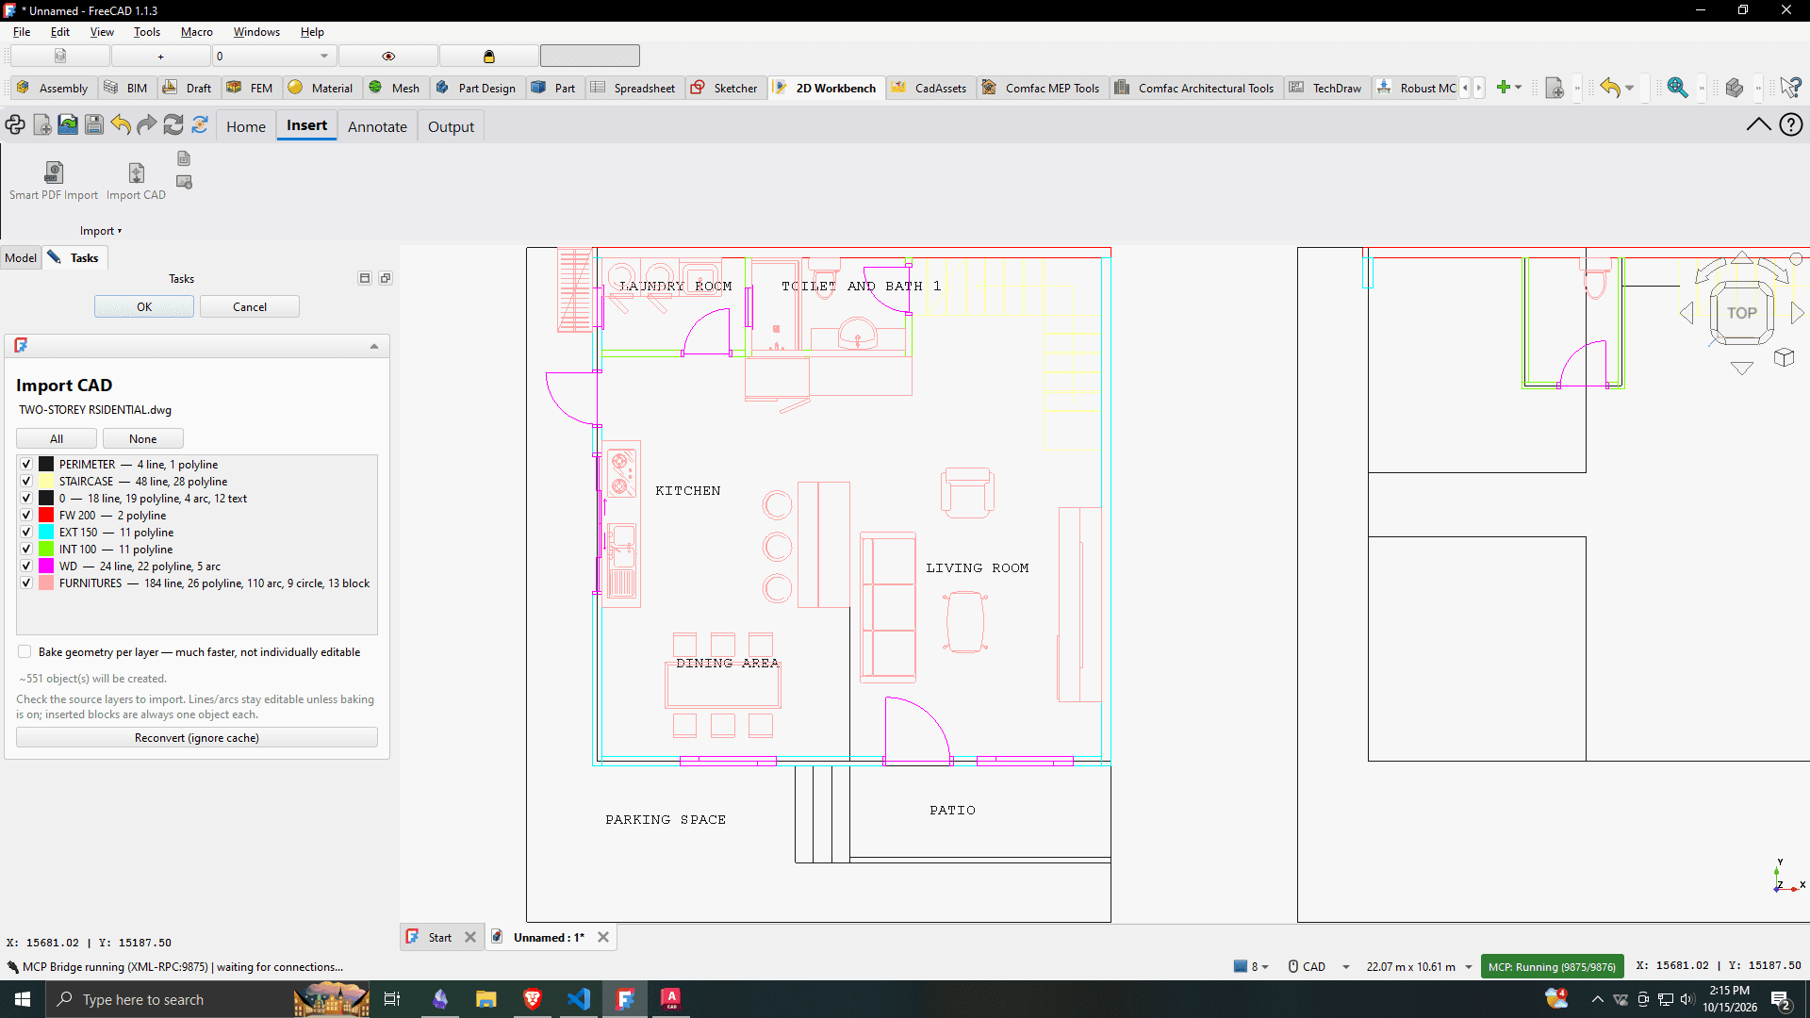Click the Cancel button in Tasks
The height and width of the screenshot is (1018, 1810).
pos(250,307)
